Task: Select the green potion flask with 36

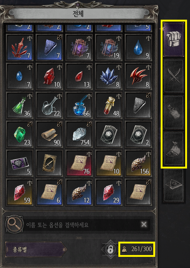Action: (19, 105)
